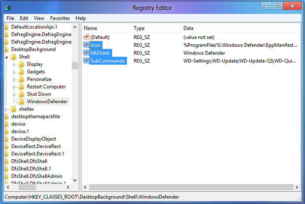The height and width of the screenshot is (204, 305).
Task: Select the WindowsDefender key
Action: tap(47, 102)
